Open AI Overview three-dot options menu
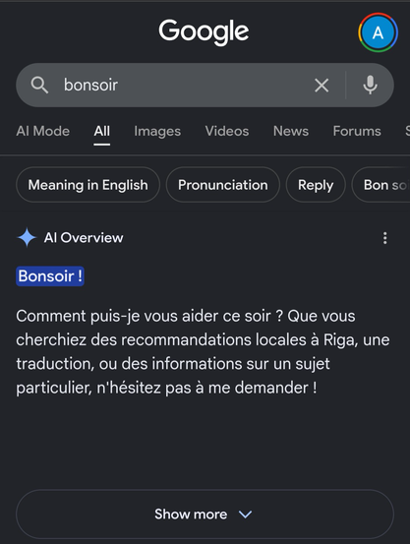Image resolution: width=410 pixels, height=544 pixels. [384, 238]
